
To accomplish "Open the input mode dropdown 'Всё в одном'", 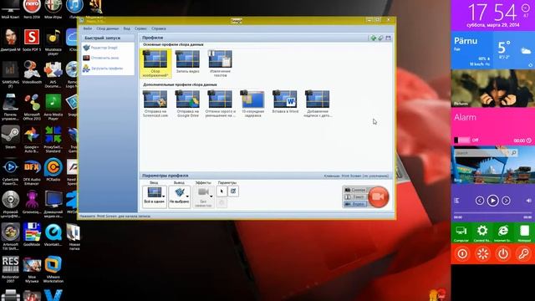I will (154, 196).
